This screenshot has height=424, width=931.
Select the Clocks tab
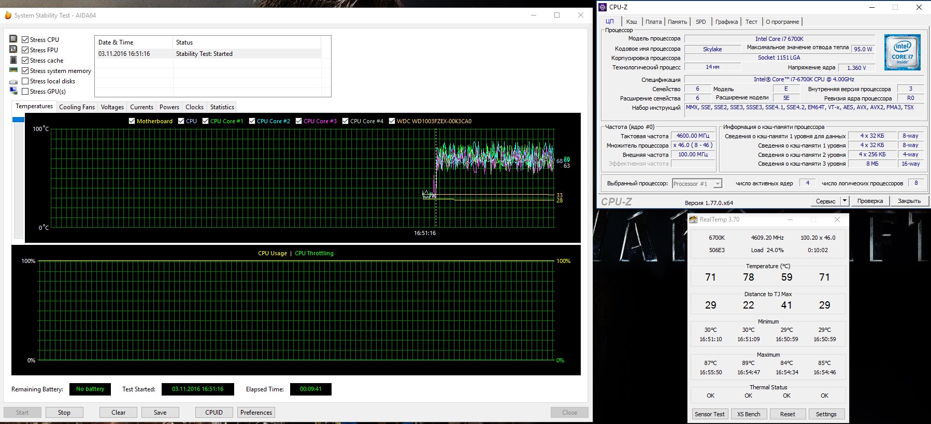click(194, 107)
